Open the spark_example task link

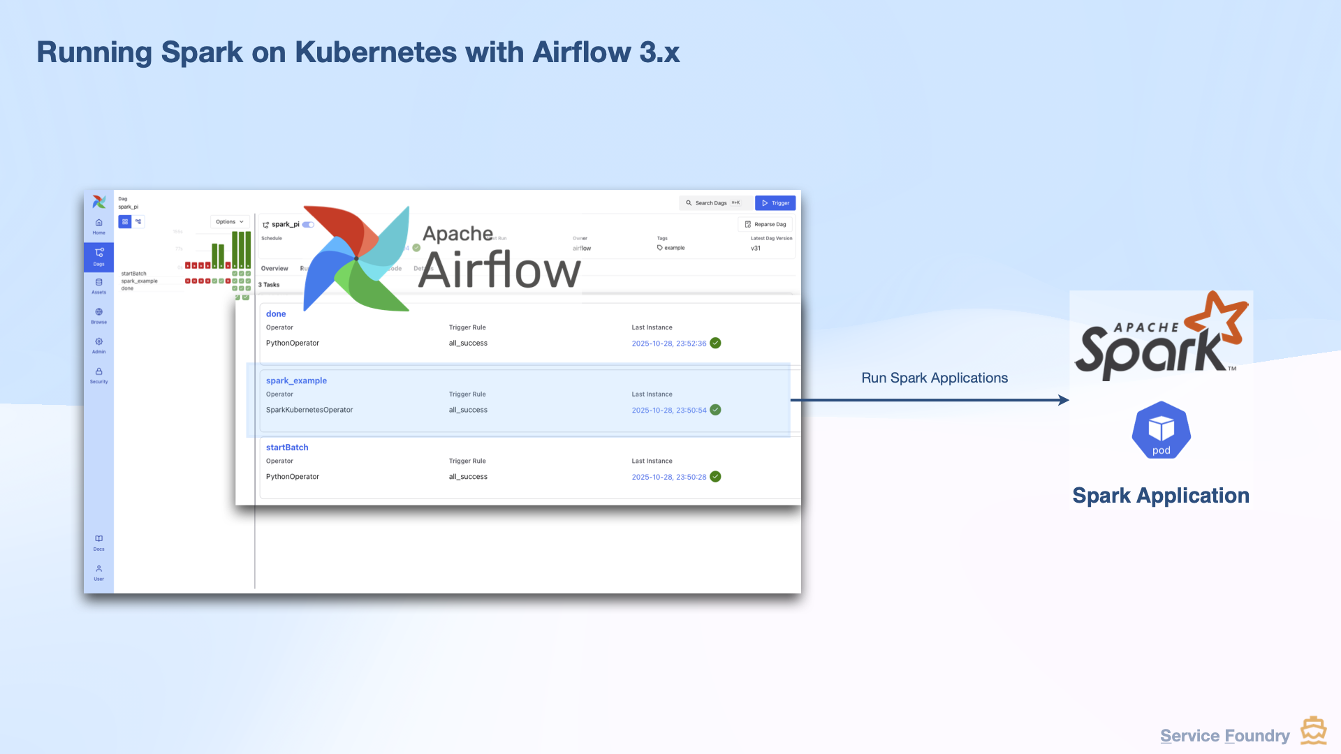[x=296, y=380]
